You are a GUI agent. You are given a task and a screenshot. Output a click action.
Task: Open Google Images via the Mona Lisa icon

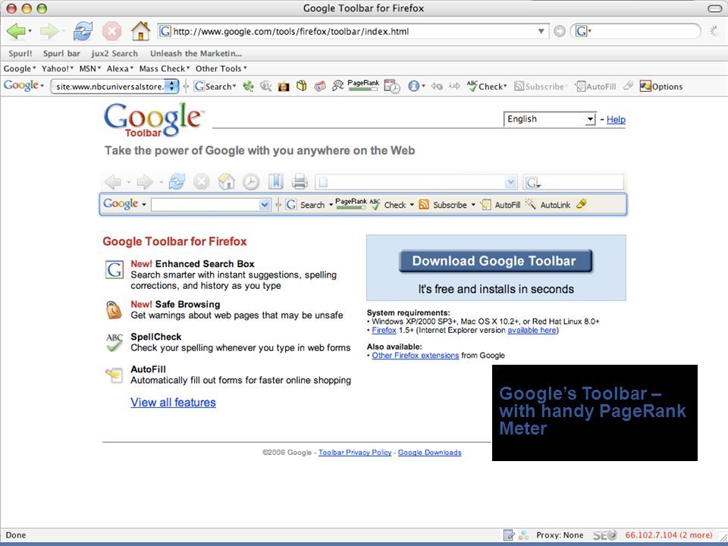coord(283,86)
